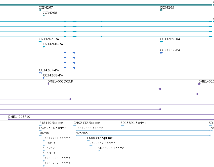The height and width of the screenshot is (167, 214).
Task: Select the CG34269 gene label
Action: click(x=167, y=8)
